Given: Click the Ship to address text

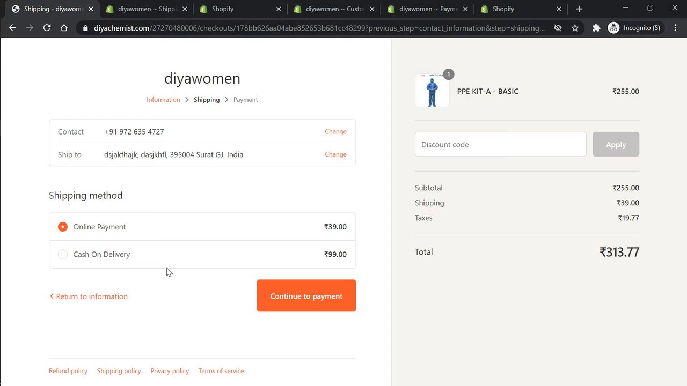Looking at the screenshot, I should [174, 154].
